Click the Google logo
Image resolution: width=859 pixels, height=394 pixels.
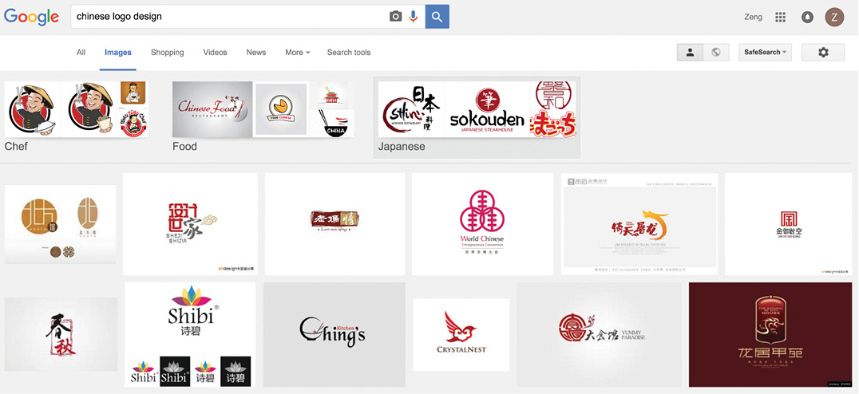coord(31,17)
